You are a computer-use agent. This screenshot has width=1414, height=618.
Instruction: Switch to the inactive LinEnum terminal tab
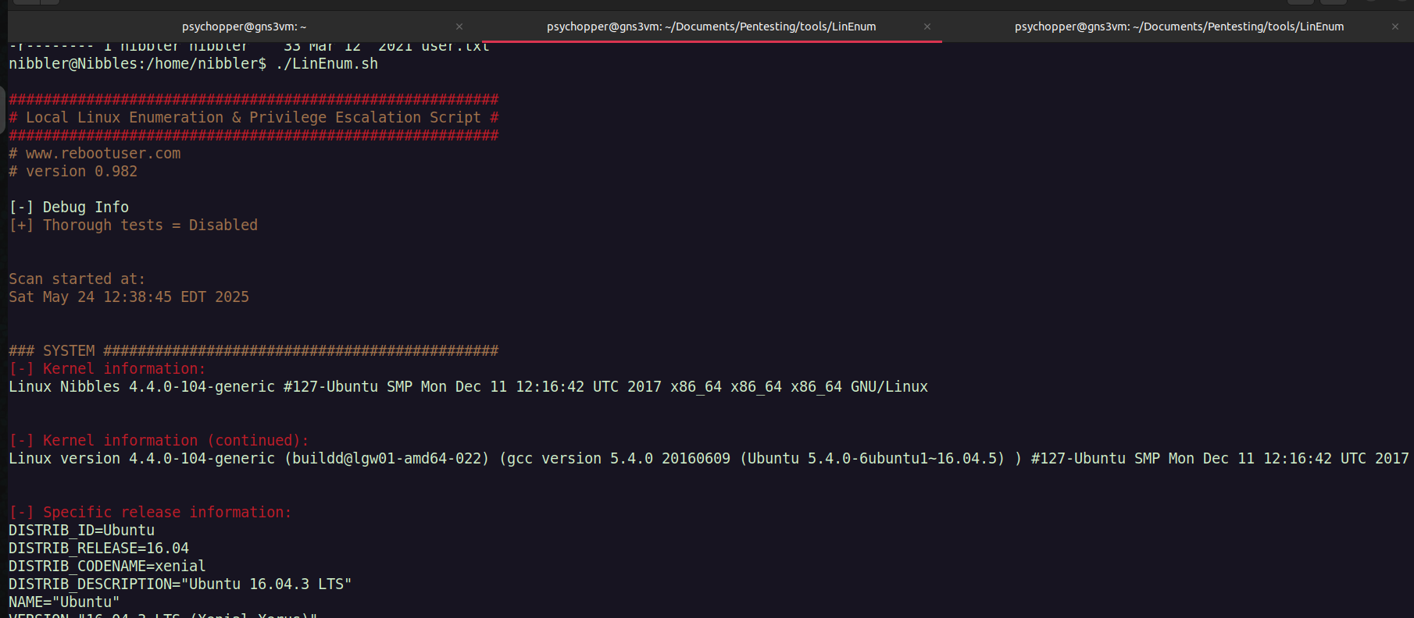pos(1179,27)
